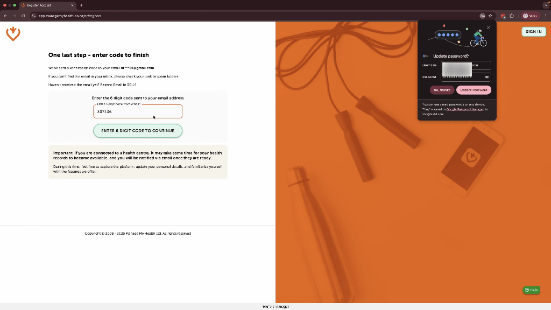Open site information icon in address bar

pyautogui.click(x=34, y=16)
